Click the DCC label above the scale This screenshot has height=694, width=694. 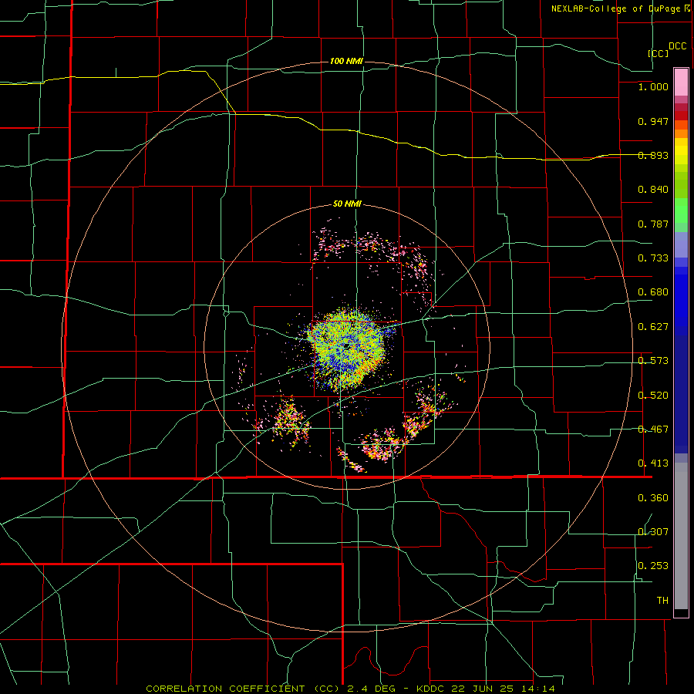(678, 46)
